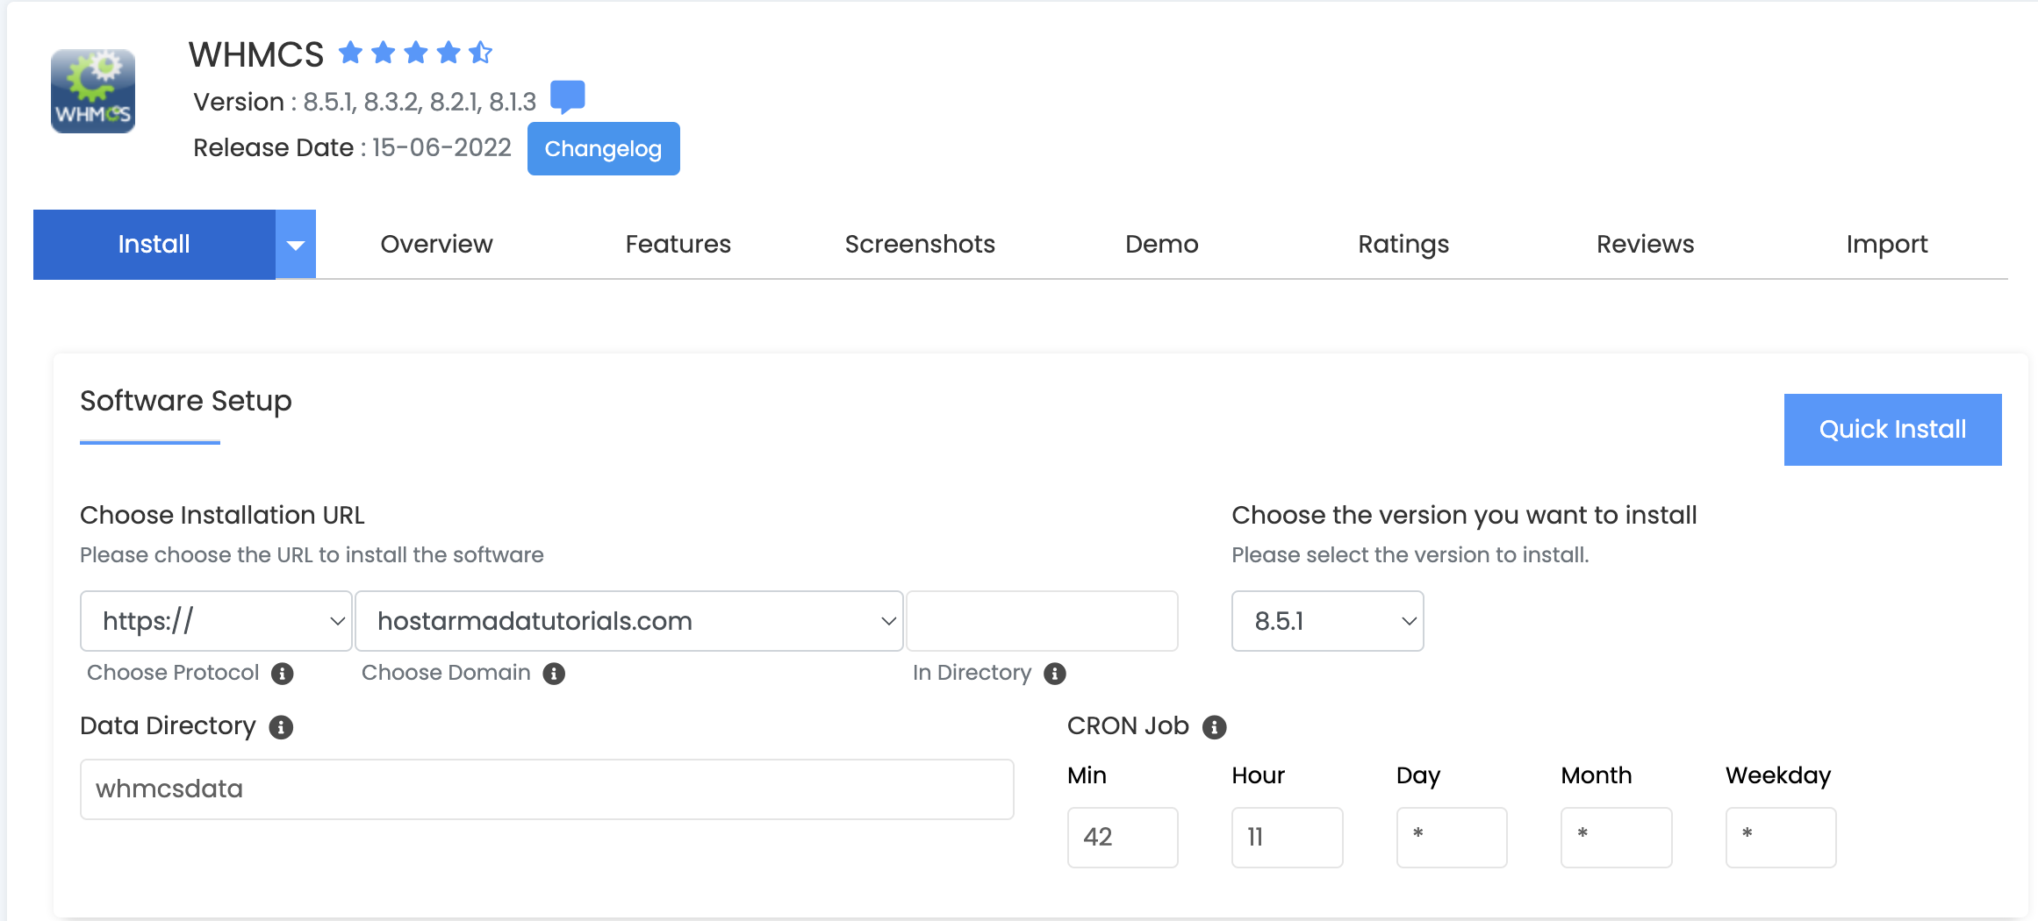The width and height of the screenshot is (2038, 921).
Task: Open the hostarmadatutorials.com domain dropdown
Action: coord(628,621)
